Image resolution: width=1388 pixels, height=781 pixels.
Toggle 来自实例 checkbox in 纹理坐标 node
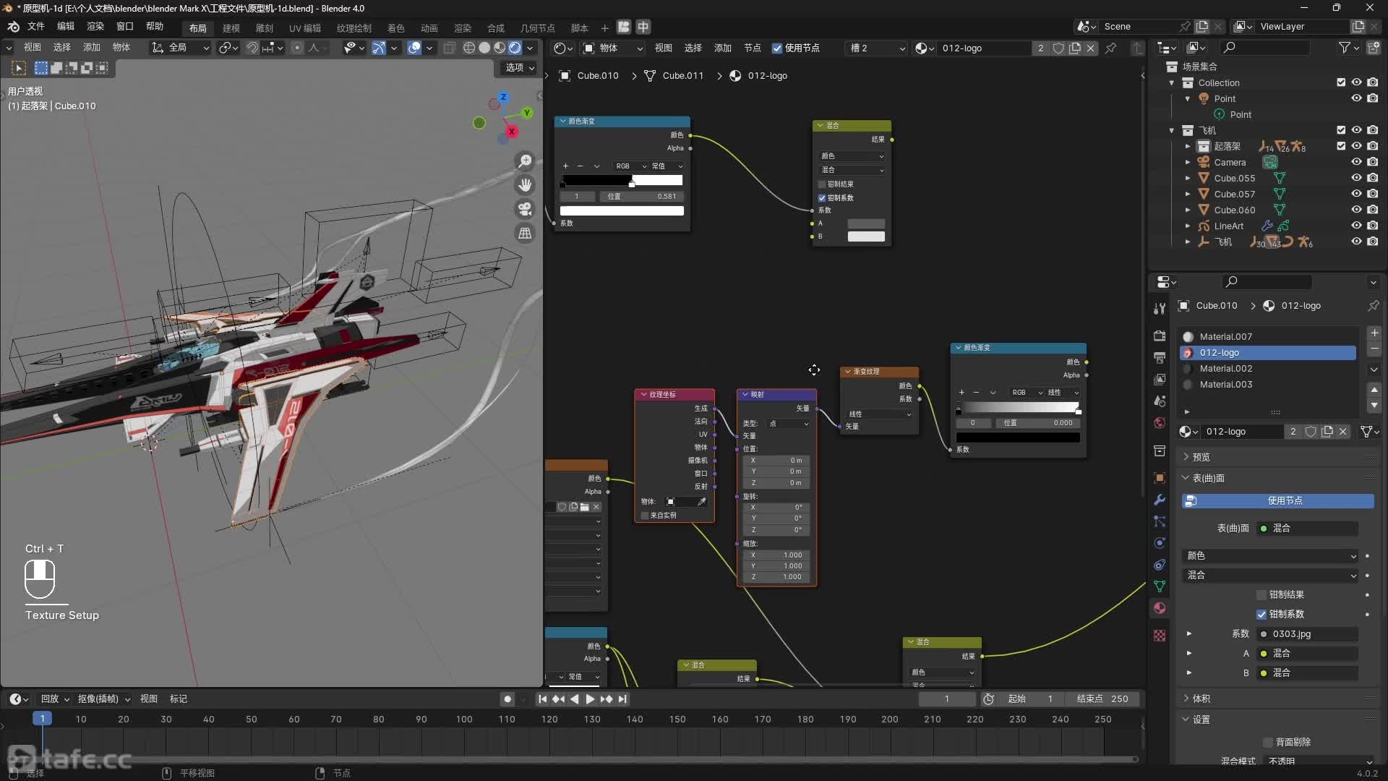[x=645, y=516]
